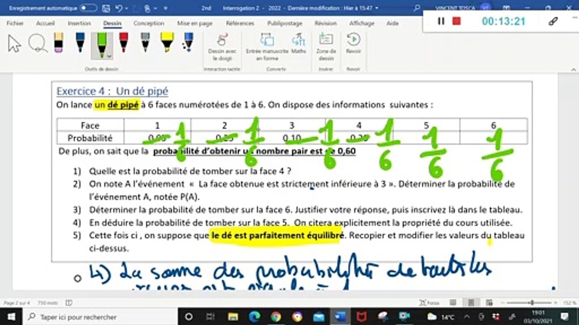This screenshot has width=579, height=325.
Task: Open the Révision tab
Action: pos(326,23)
